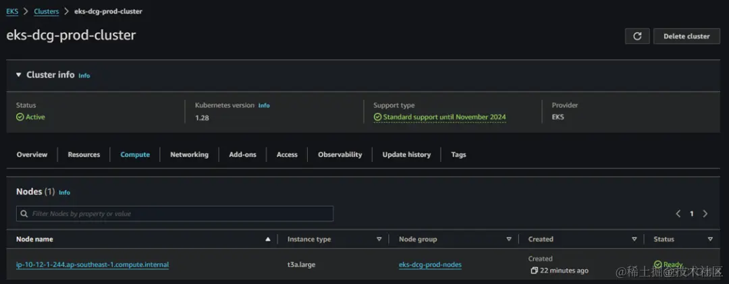
Task: Click the Delete cluster button
Action: pos(686,36)
